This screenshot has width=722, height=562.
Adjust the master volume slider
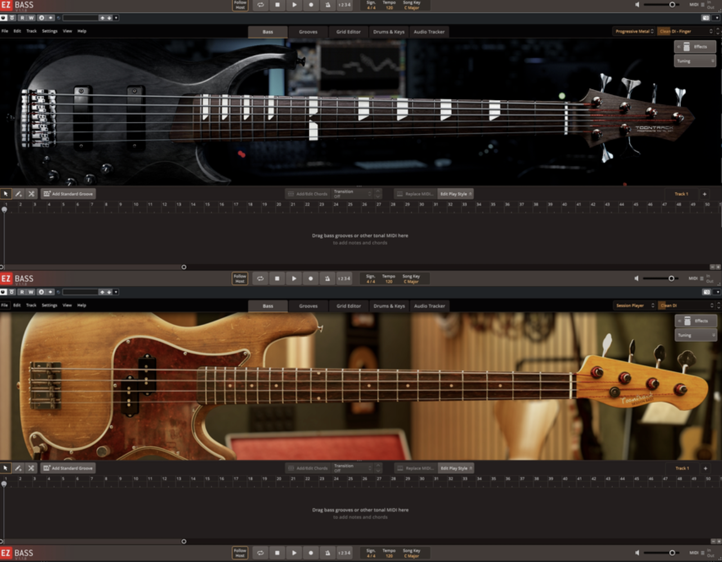tap(671, 5)
